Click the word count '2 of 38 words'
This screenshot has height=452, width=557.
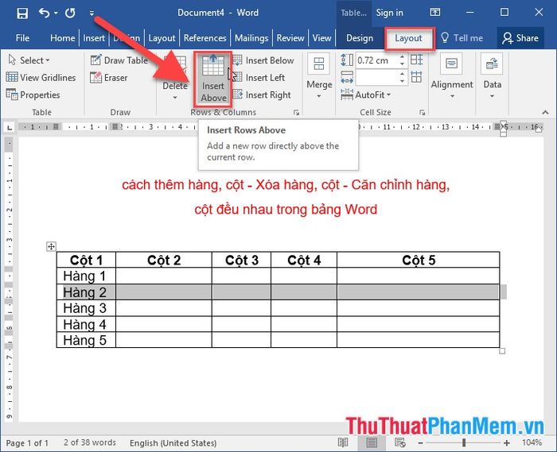click(90, 442)
